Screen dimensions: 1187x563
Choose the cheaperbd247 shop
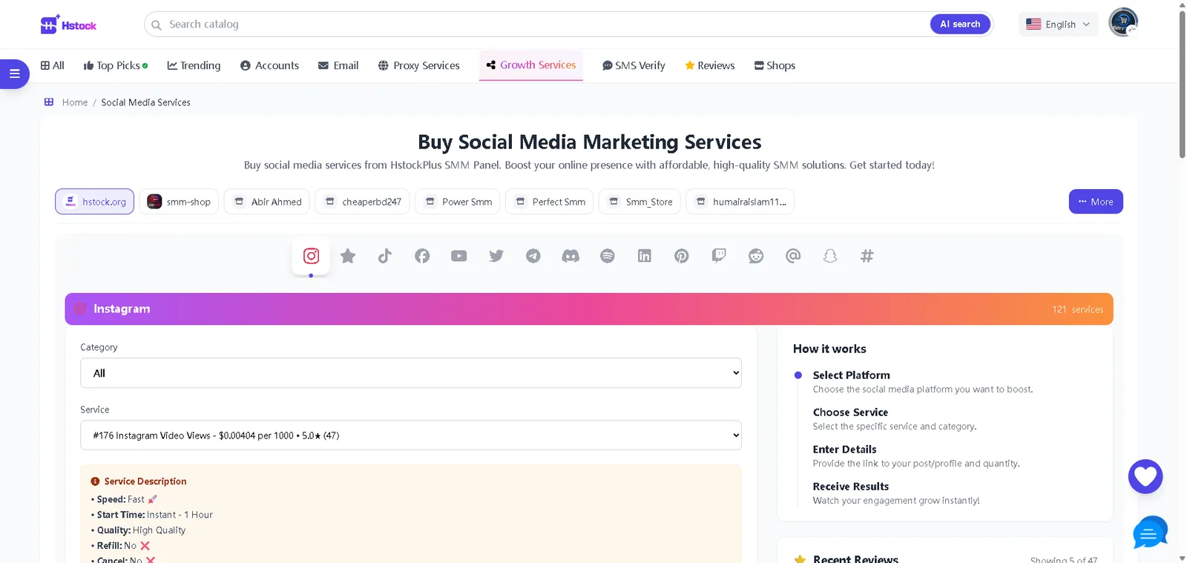click(362, 202)
